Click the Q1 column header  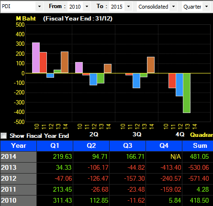coord(55,146)
